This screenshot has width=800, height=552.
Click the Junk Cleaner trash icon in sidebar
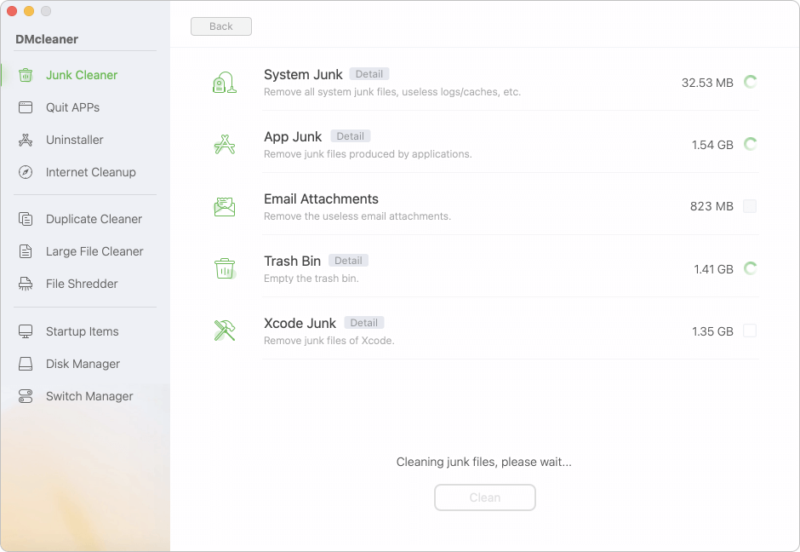click(x=26, y=75)
